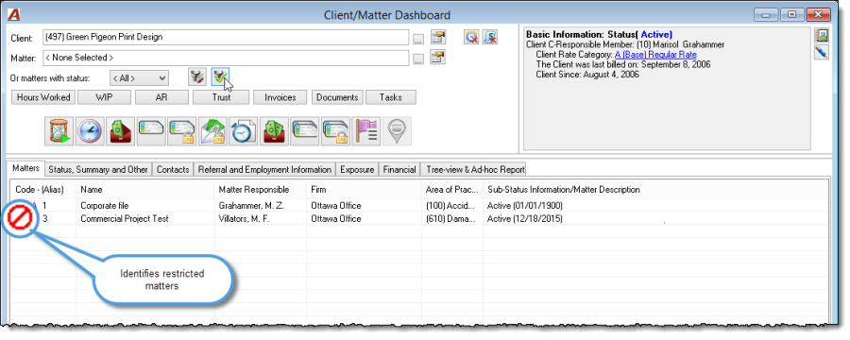Select the Corporate file matter row
Screen dimensions: 850x340
tap(419, 206)
